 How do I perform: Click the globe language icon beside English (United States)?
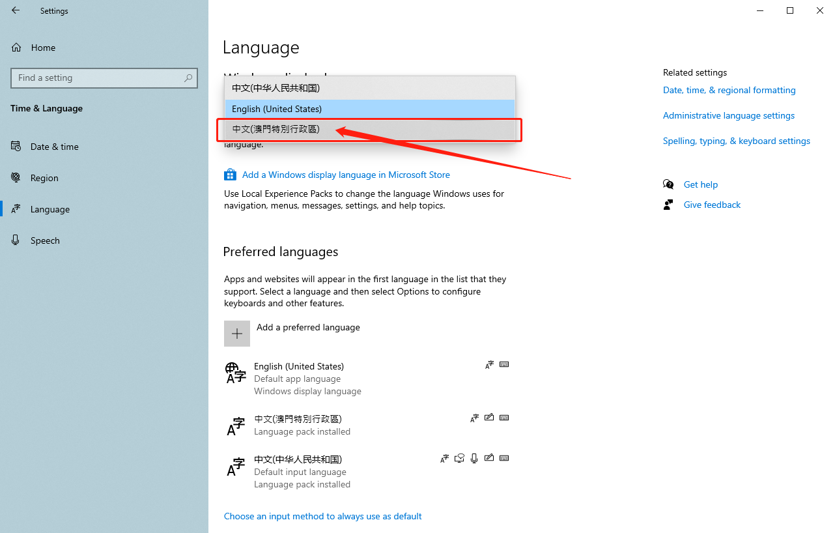click(236, 373)
